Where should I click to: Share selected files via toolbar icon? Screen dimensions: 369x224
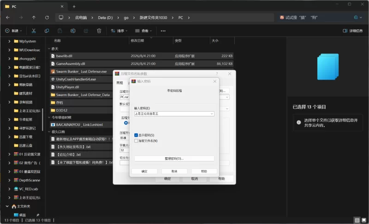click(86, 31)
